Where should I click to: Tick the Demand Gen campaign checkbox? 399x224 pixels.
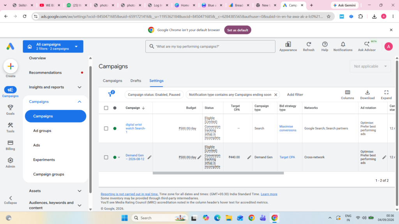(x=106, y=157)
